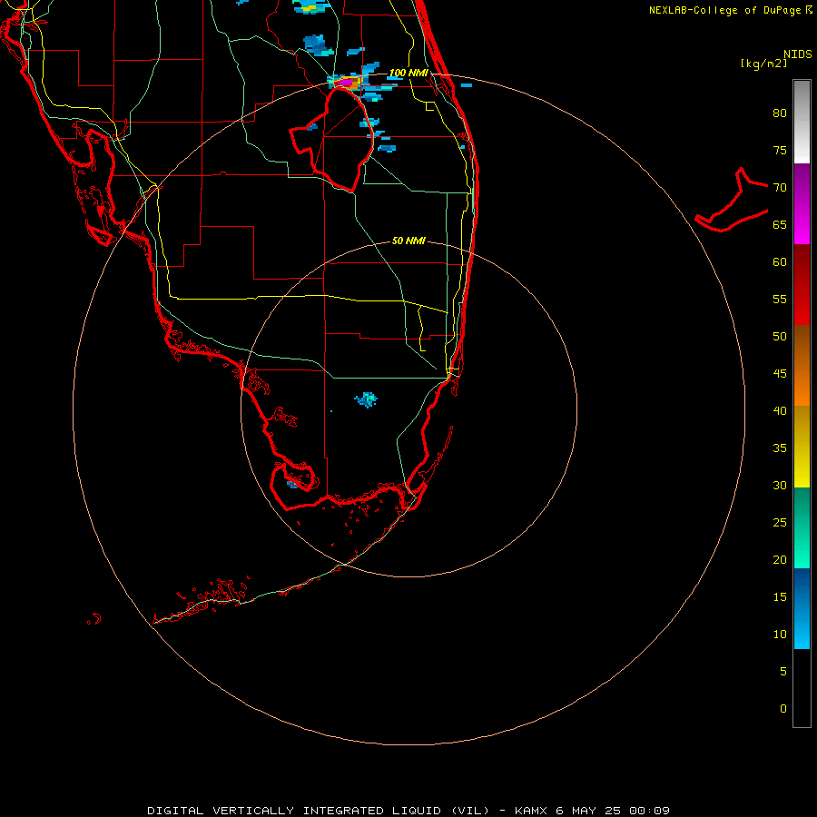Click the 100 NMI range ring label

click(408, 73)
